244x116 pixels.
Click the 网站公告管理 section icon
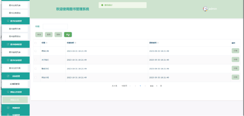coord(8,92)
